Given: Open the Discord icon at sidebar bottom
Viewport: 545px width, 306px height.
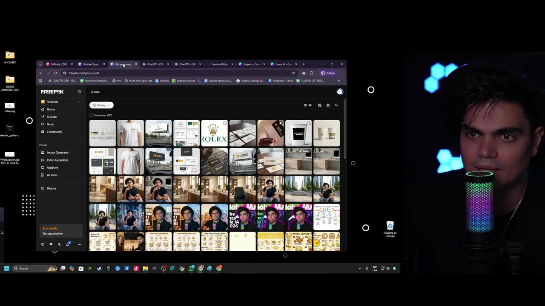Looking at the screenshot, I should pyautogui.click(x=51, y=244).
